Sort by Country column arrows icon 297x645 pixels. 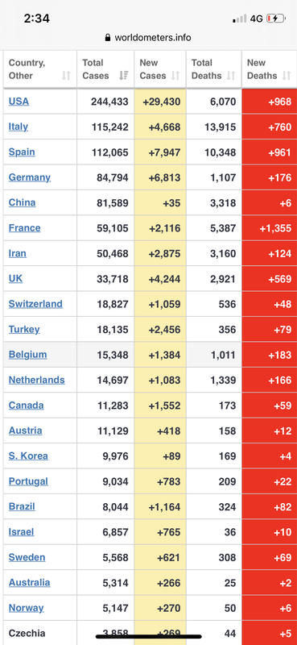click(66, 76)
